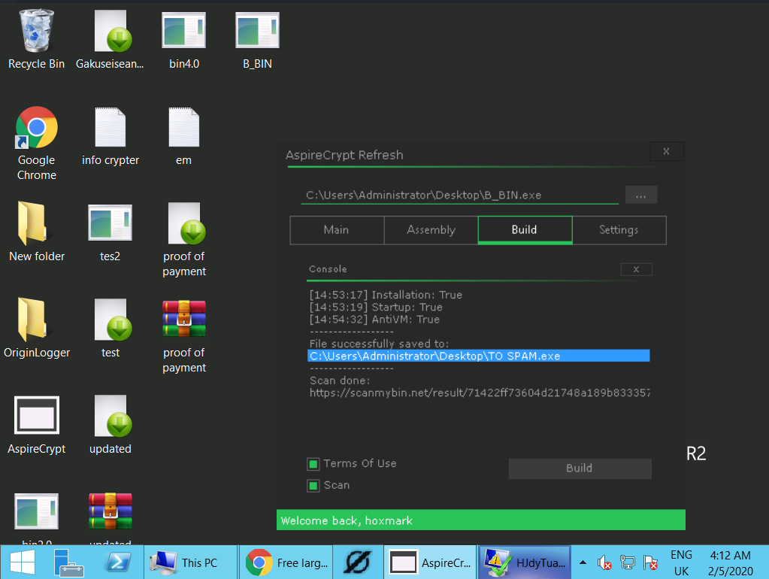Switch to the HJdyTua taskbar window
This screenshot has height=579, width=769.
525,562
